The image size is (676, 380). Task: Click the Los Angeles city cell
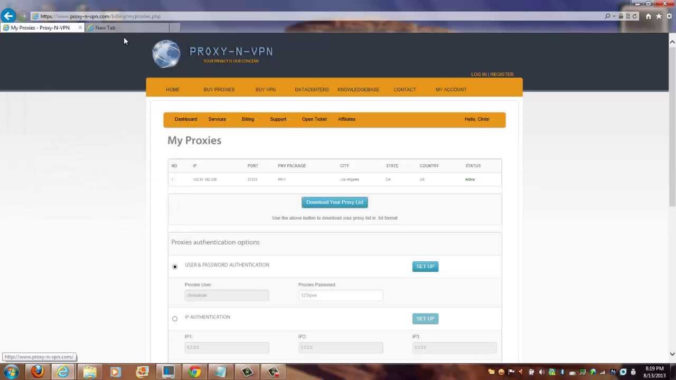(350, 179)
